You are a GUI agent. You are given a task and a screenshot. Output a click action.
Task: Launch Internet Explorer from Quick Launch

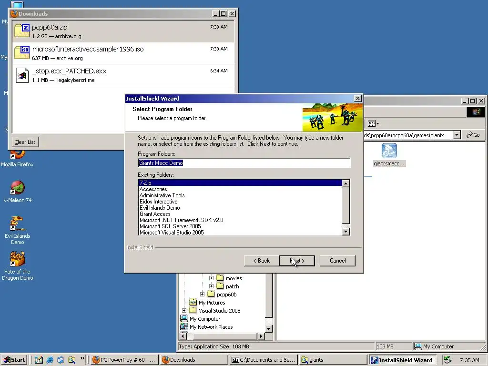coord(50,360)
